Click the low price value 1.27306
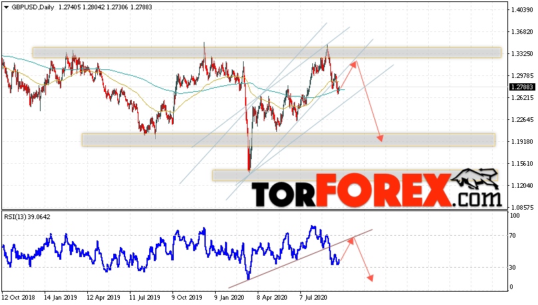The width and height of the screenshot is (538, 305). coord(117,7)
